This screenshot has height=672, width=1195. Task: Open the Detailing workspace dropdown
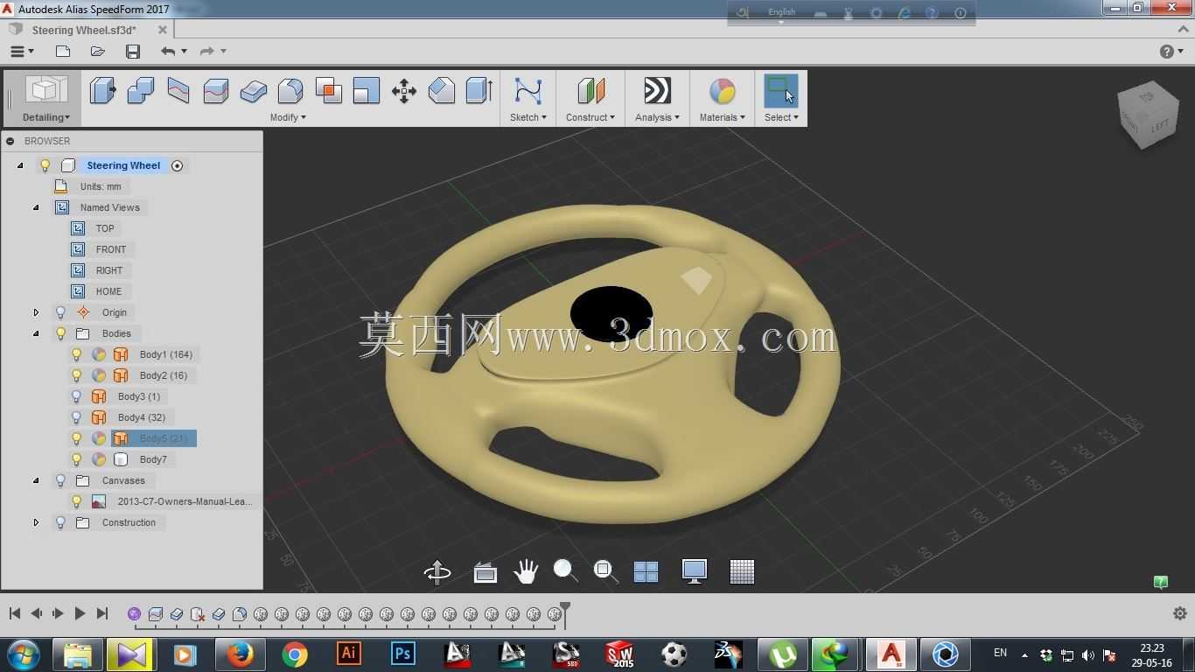click(46, 117)
